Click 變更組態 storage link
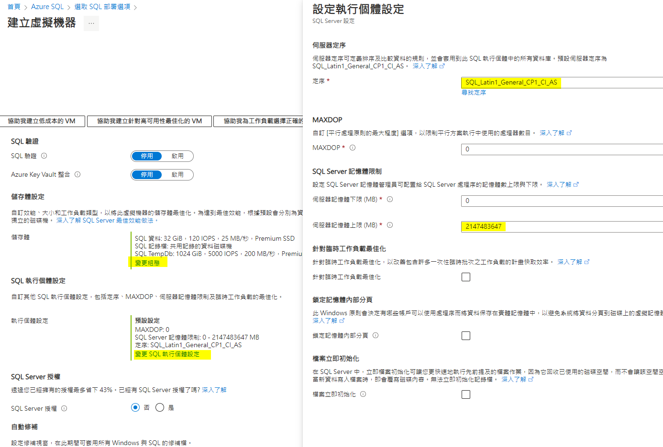The image size is (663, 447). coord(147,263)
